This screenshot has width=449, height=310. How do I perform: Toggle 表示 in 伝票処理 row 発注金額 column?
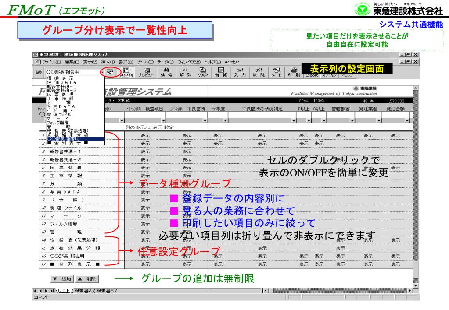tap(395, 167)
